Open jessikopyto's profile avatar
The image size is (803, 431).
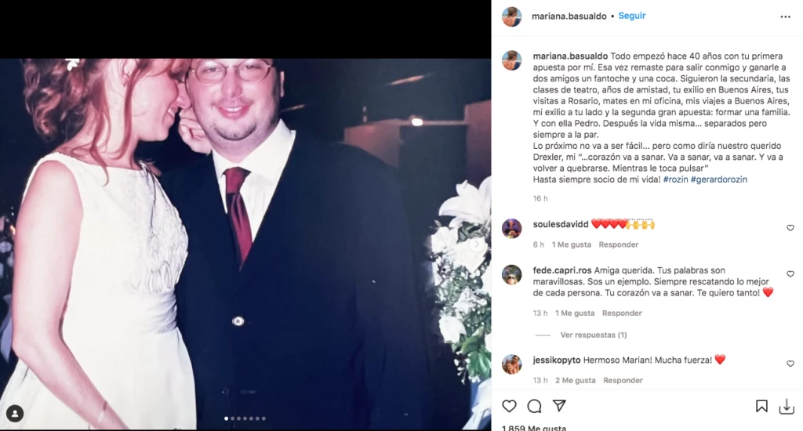[511, 364]
